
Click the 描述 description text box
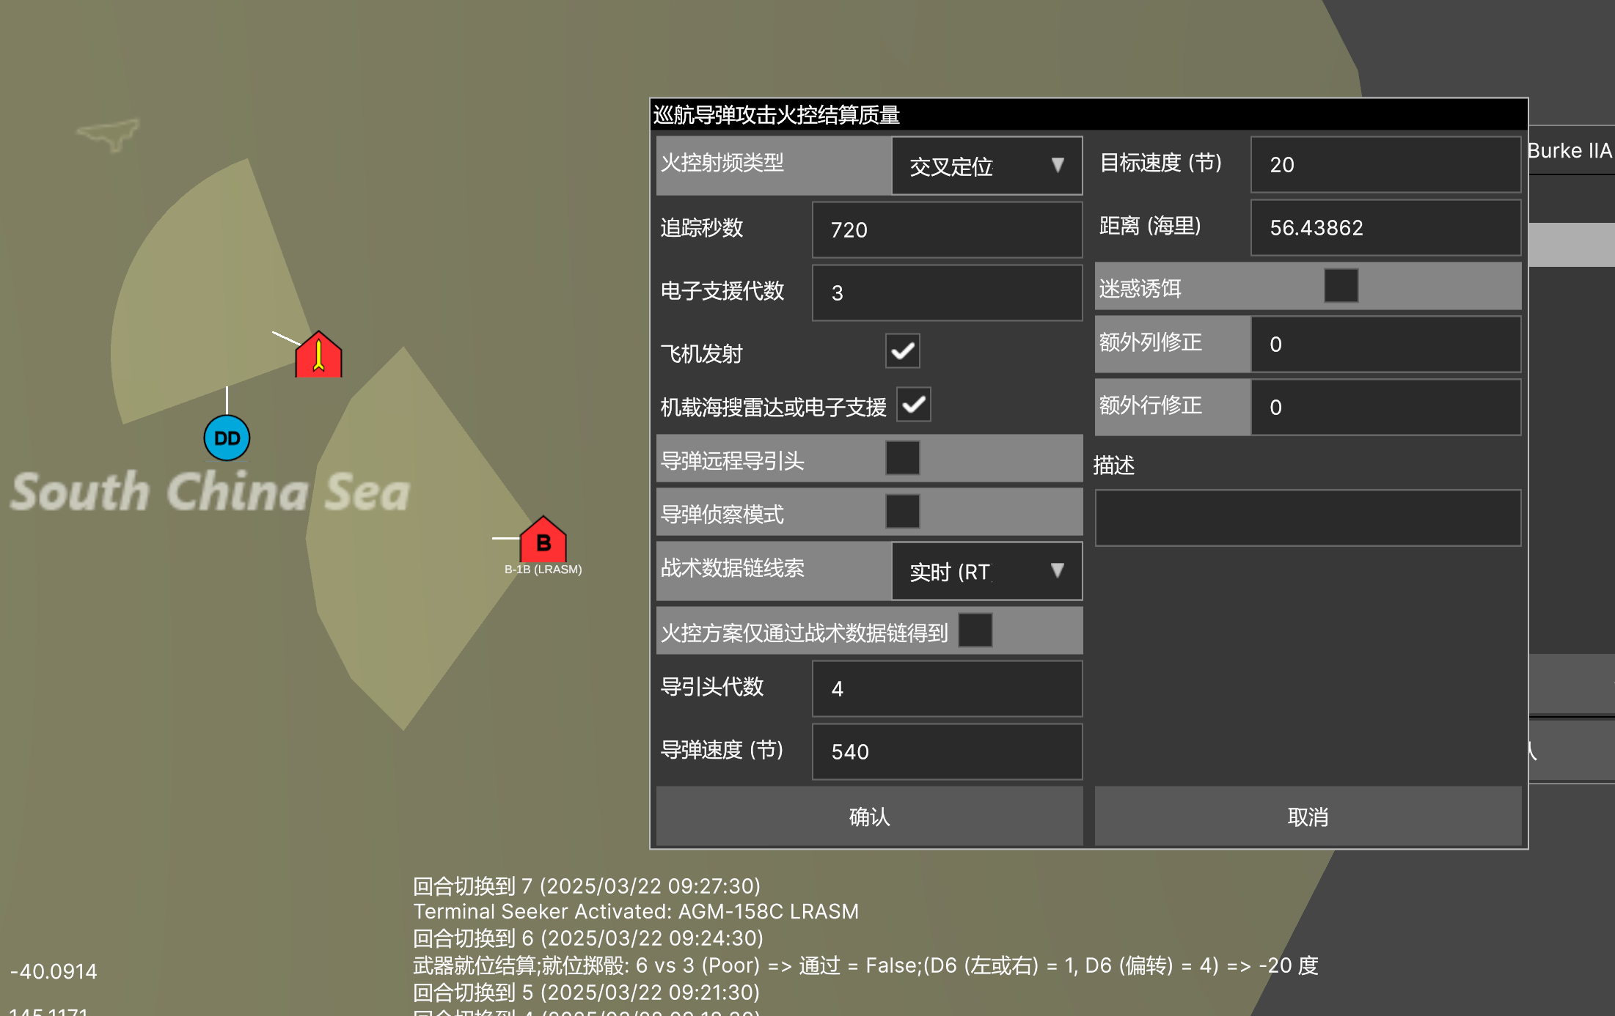pyautogui.click(x=1308, y=518)
